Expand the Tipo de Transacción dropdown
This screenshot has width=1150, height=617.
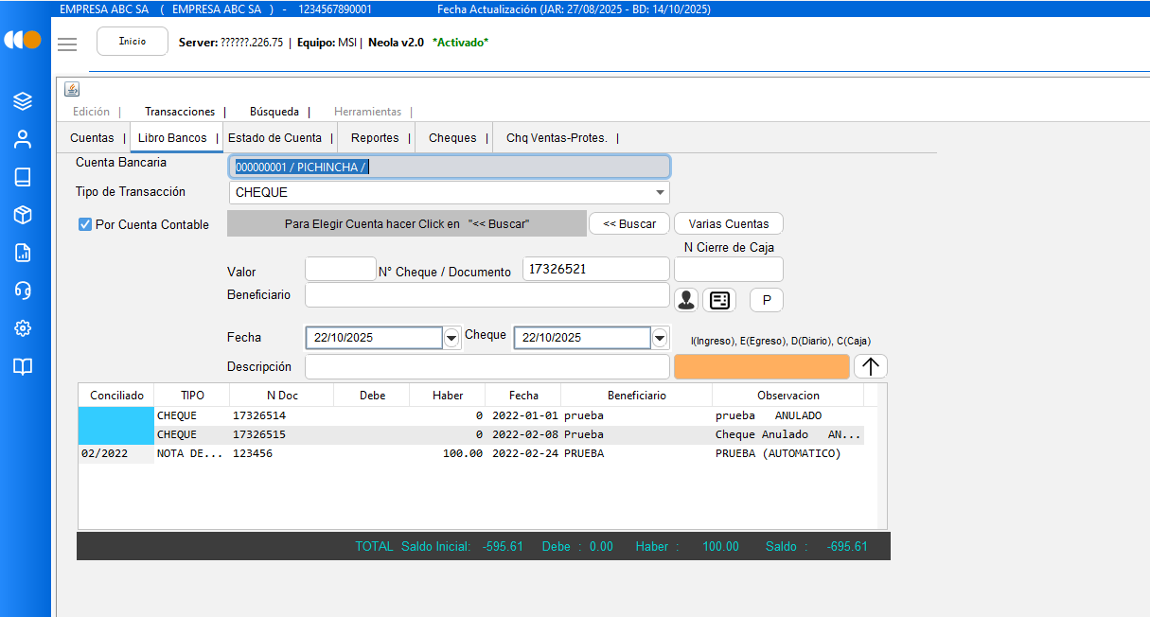659,193
